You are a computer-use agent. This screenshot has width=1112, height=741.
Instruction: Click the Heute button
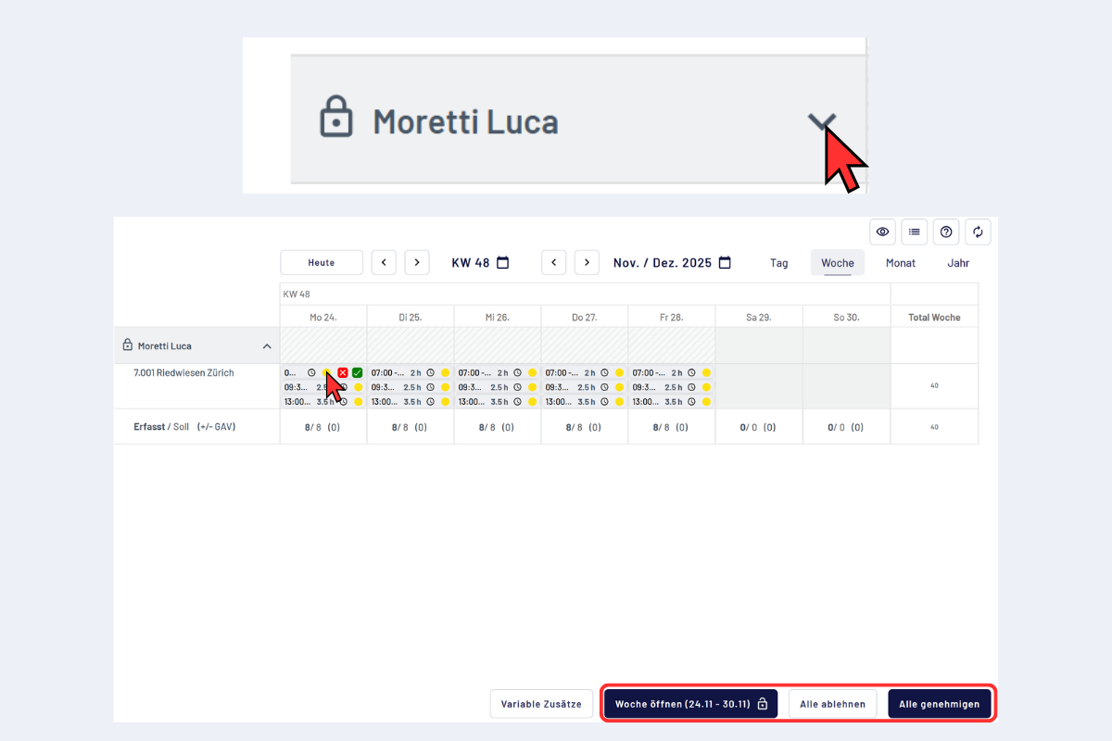pyautogui.click(x=321, y=263)
